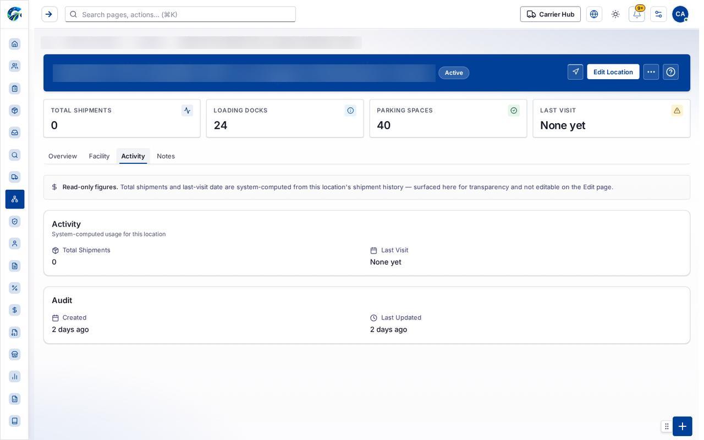Expand the sidebar with the arrow button
Screen dimensions: 704x440
pos(49,14)
